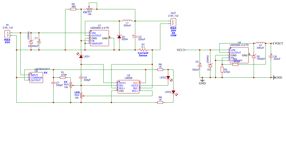The height and width of the screenshot is (159, 286).
Task: Click resistor R4 470Ω under U4
Action: [x=235, y=64]
